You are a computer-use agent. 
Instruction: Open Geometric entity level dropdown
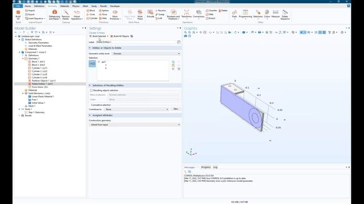[146, 53]
